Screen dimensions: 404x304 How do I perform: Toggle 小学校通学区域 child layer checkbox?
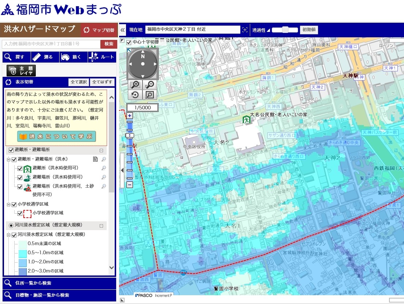20,213
